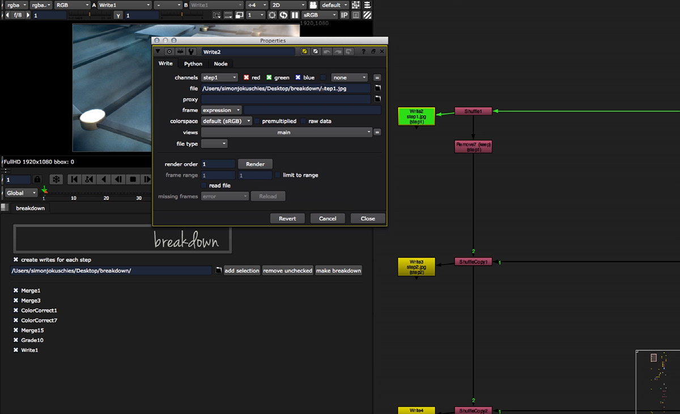
Task: Click the stop playback button
Action: pos(133,180)
